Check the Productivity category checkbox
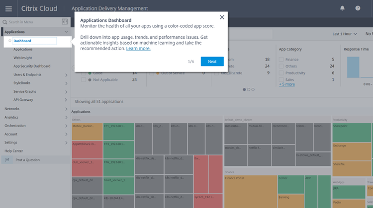Screen dimensions: 373x208 coord(281,73)
